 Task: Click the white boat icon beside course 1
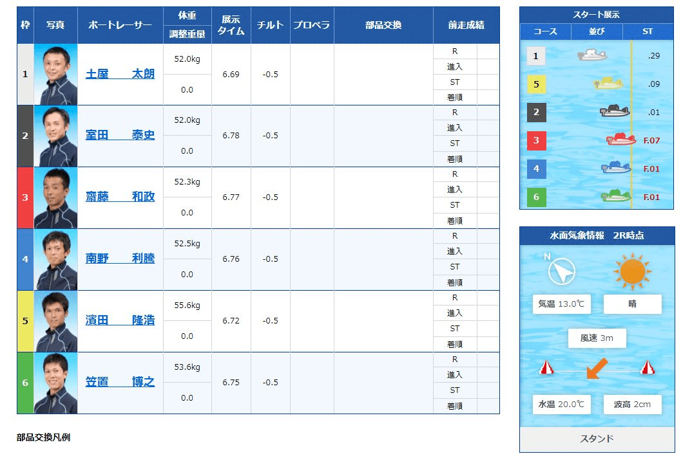(592, 56)
